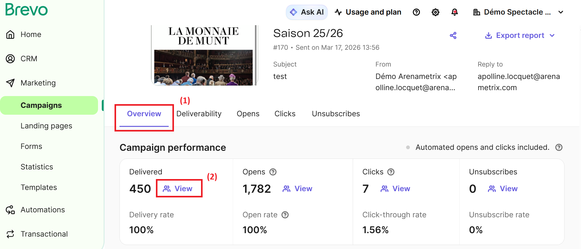The height and width of the screenshot is (249, 581).
Task: Click the share campaign icon
Action: point(453,35)
